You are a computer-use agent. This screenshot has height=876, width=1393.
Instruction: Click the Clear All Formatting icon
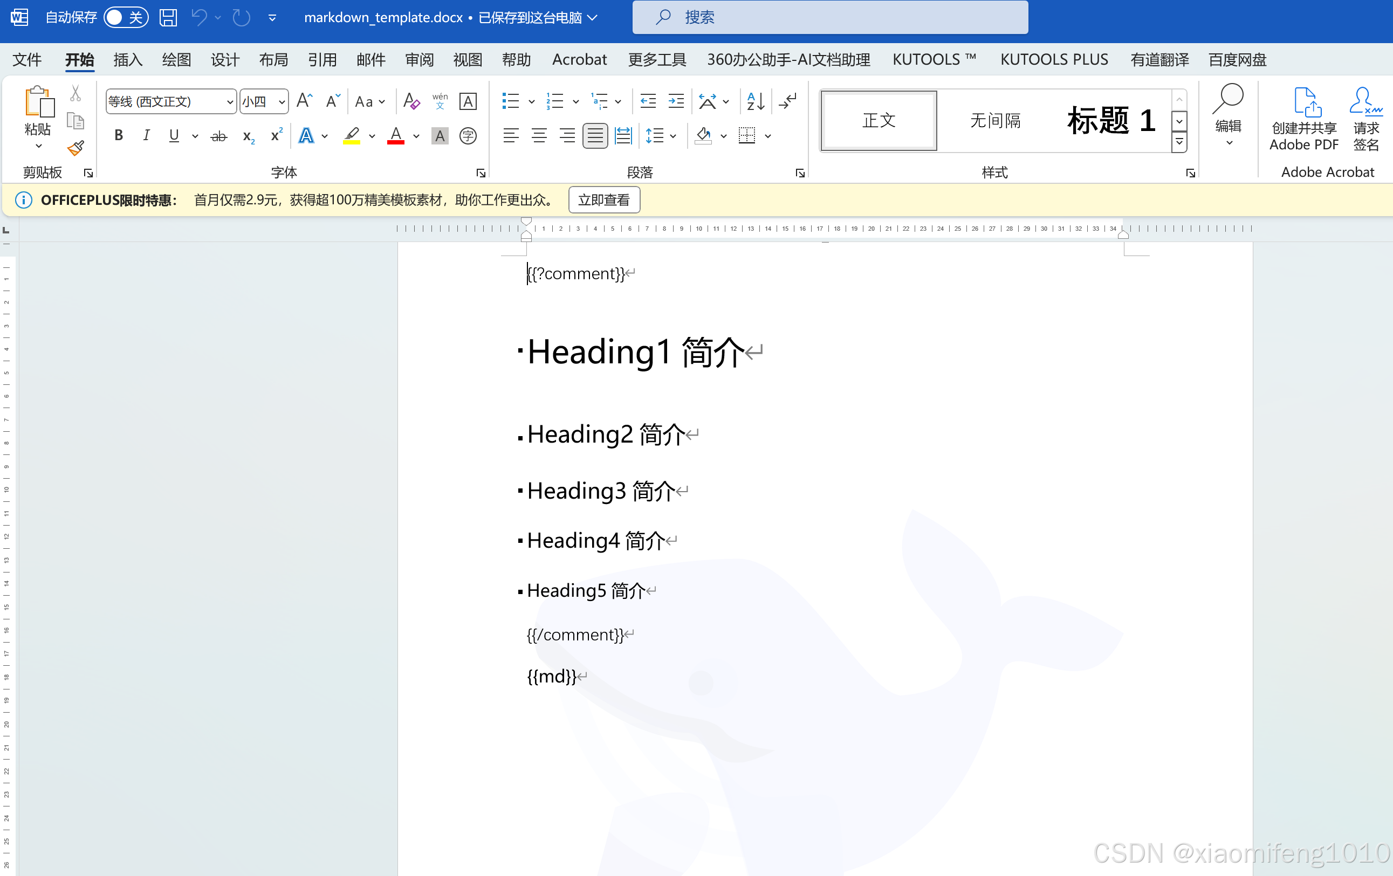[411, 102]
